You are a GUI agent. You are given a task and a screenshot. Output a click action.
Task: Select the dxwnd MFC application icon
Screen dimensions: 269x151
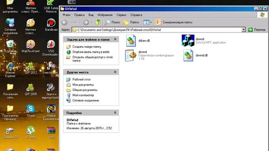[x=188, y=40]
